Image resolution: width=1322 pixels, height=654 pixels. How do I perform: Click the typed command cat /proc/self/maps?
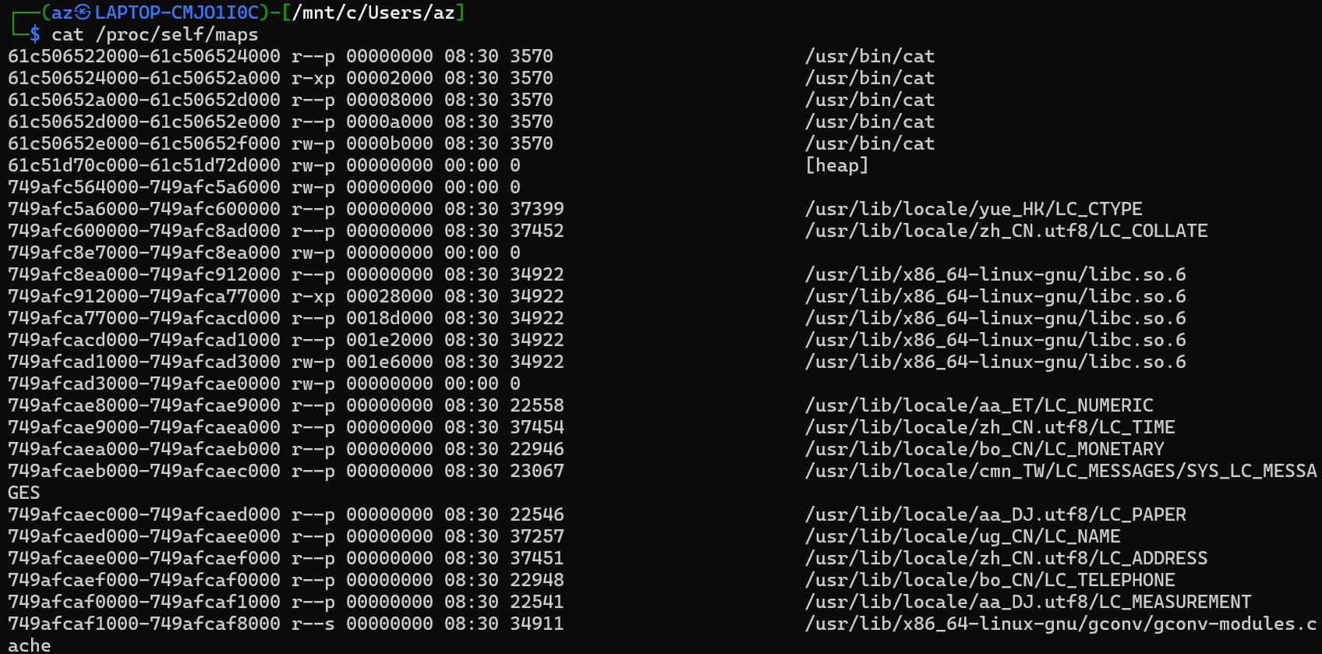(x=154, y=34)
